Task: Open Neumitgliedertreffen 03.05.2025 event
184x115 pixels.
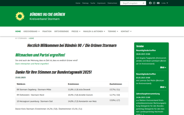Action: pyautogui.click(x=146, y=74)
